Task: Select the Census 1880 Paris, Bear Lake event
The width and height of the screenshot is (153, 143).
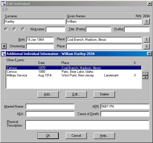Action: pos(74,72)
